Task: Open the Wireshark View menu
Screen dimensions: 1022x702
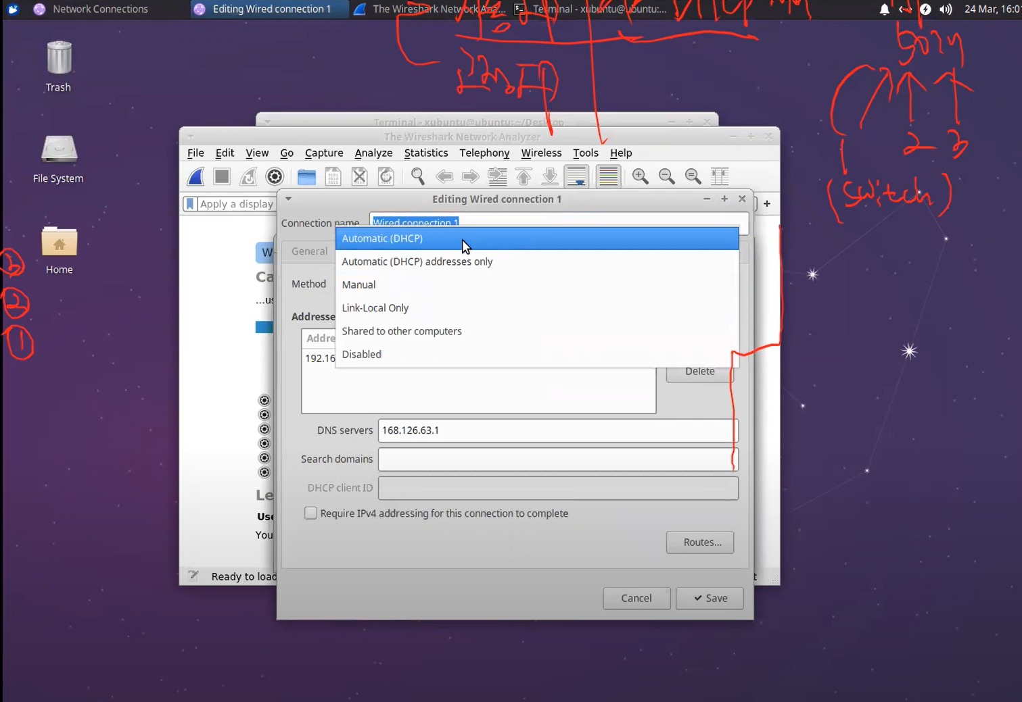Action: click(x=257, y=153)
